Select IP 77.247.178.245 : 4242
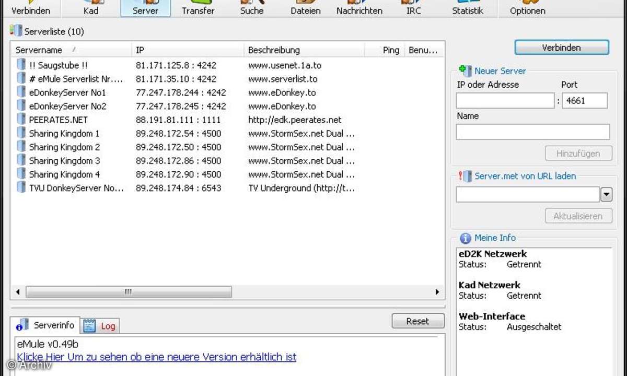The width and height of the screenshot is (627, 376). click(x=181, y=106)
